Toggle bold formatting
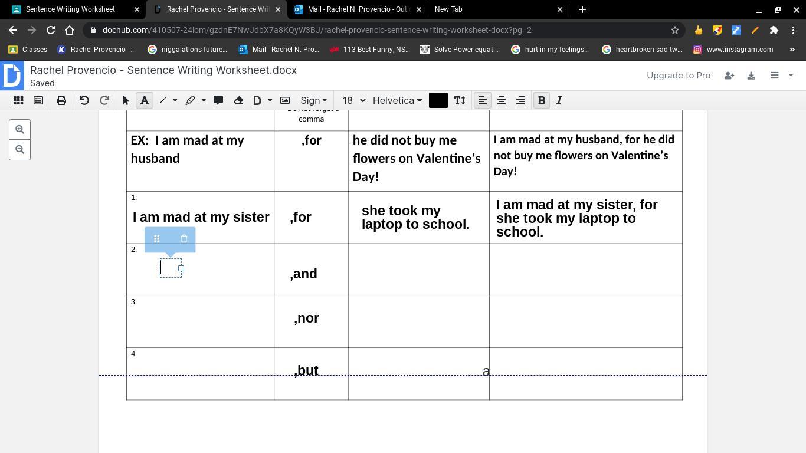Viewport: 806px width, 453px height. tap(541, 100)
